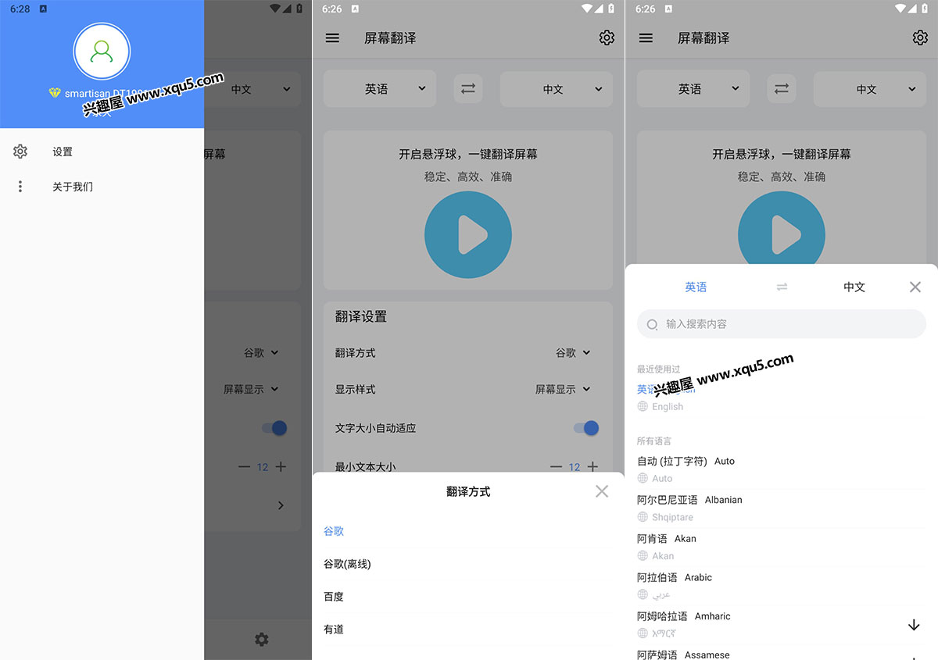Image resolution: width=938 pixels, height=660 pixels.
Task: Select 阿尔巴尼亚语 Albanian from the language list
Action: [689, 500]
